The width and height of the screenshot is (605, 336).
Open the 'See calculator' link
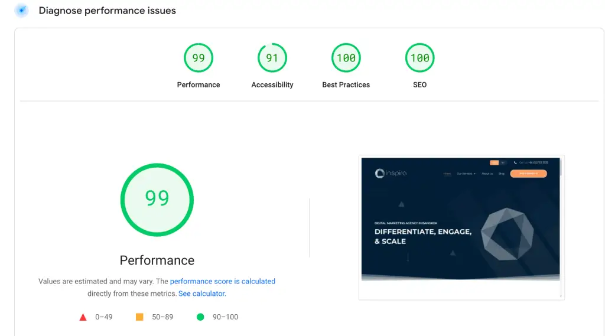click(201, 293)
